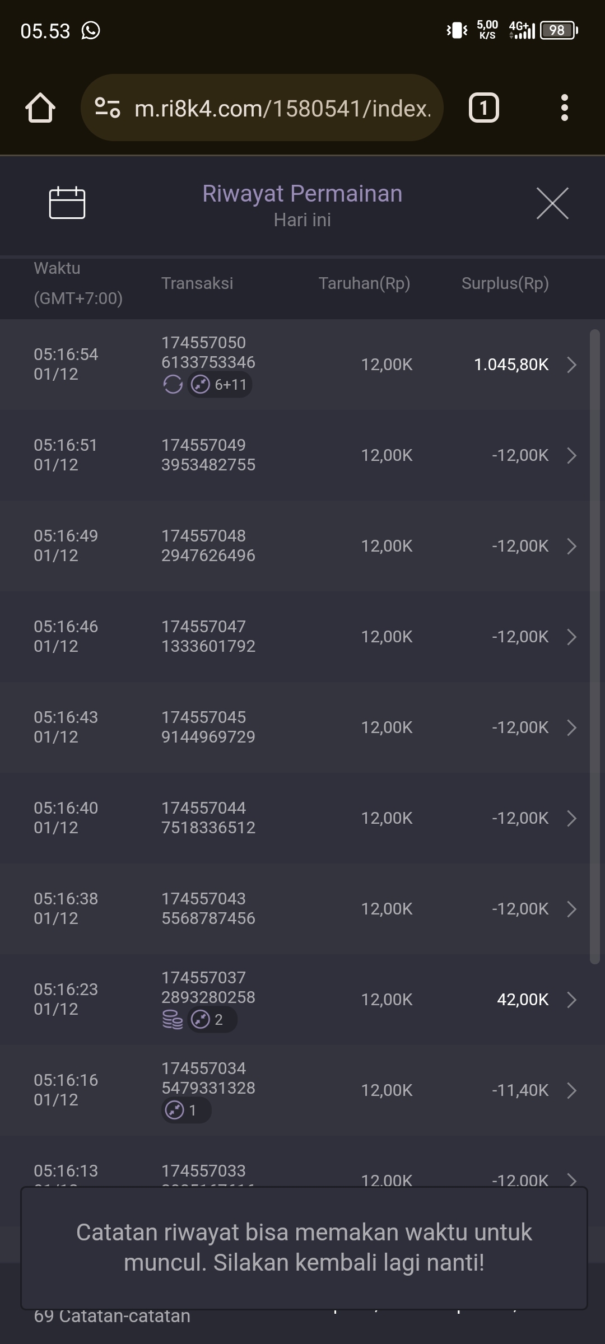This screenshot has height=1344, width=605.
Task: Expand the 1.045,80K surplus record
Action: pyautogui.click(x=571, y=365)
